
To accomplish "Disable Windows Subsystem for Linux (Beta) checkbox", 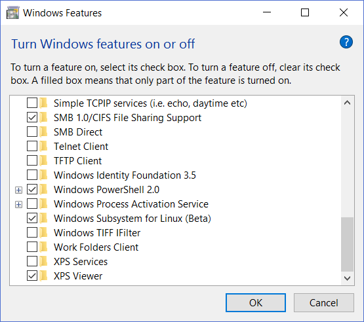I will (x=32, y=218).
